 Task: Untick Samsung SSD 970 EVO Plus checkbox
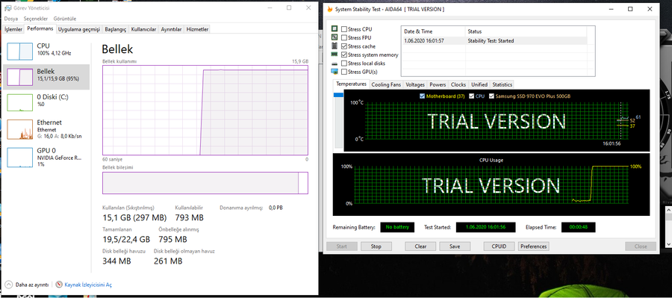click(x=491, y=96)
